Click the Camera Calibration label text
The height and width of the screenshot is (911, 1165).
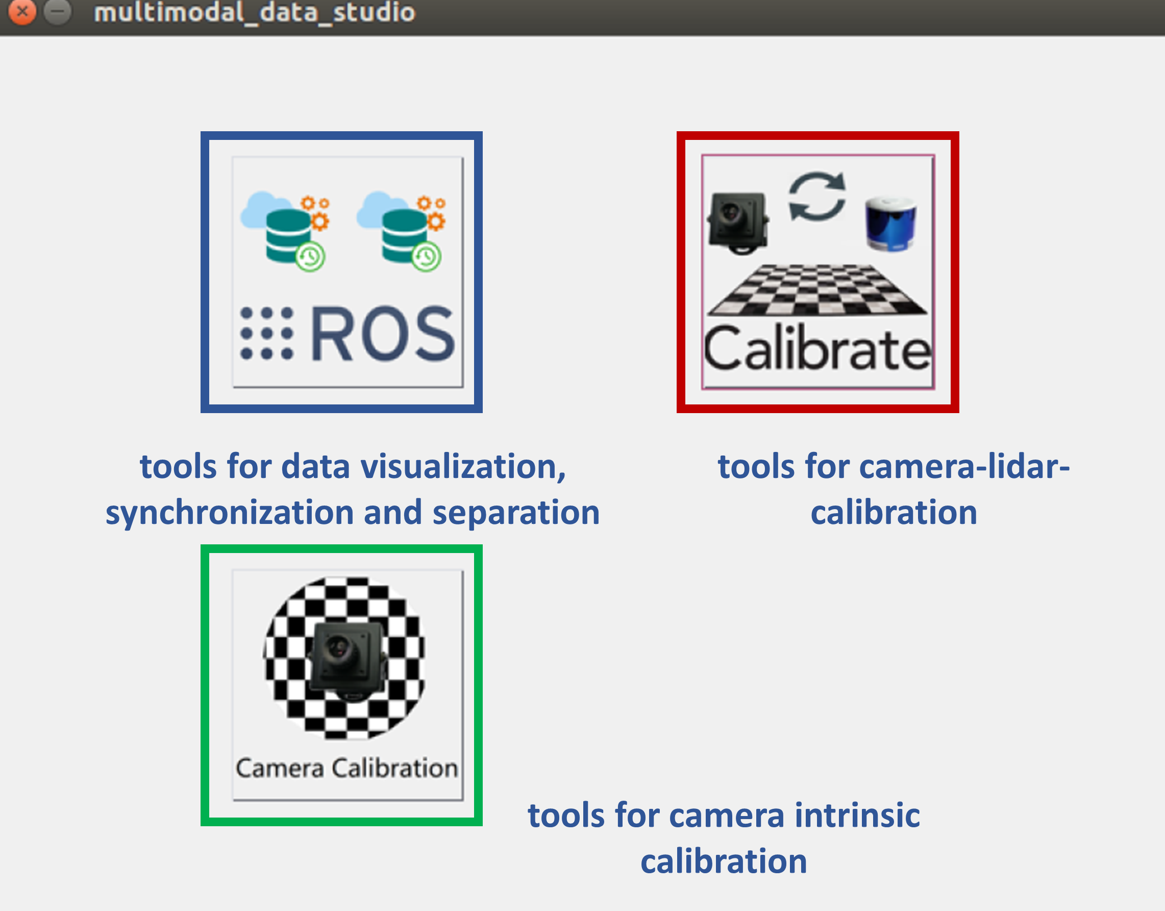(x=346, y=769)
